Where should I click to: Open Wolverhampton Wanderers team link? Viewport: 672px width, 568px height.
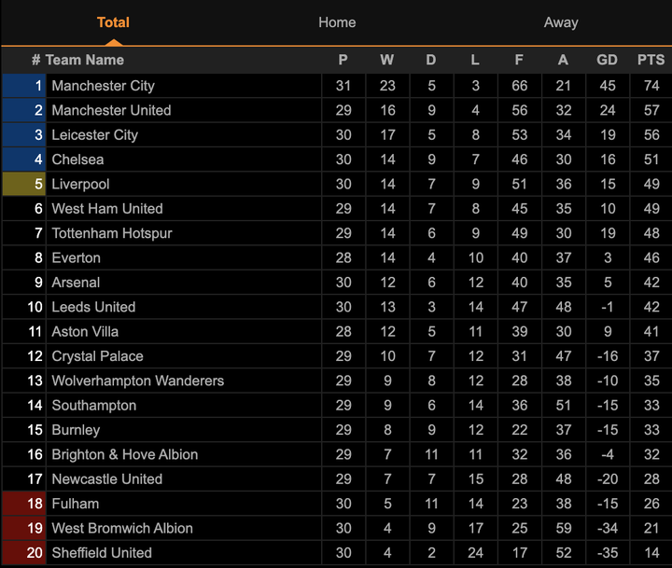click(x=137, y=381)
